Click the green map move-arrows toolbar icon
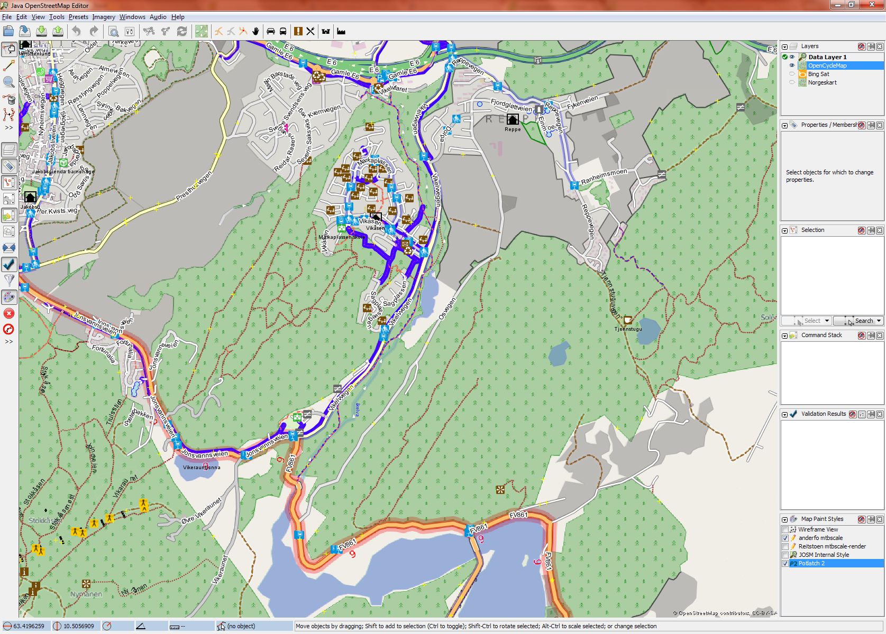 pos(202,31)
